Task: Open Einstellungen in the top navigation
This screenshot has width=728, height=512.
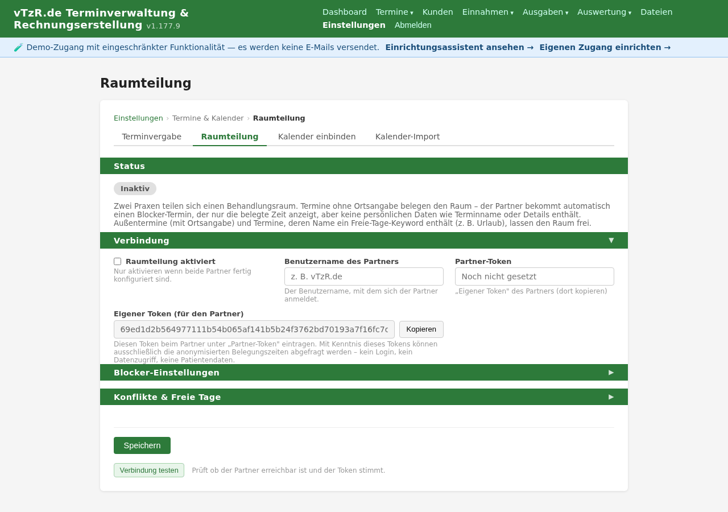Action: [x=354, y=25]
